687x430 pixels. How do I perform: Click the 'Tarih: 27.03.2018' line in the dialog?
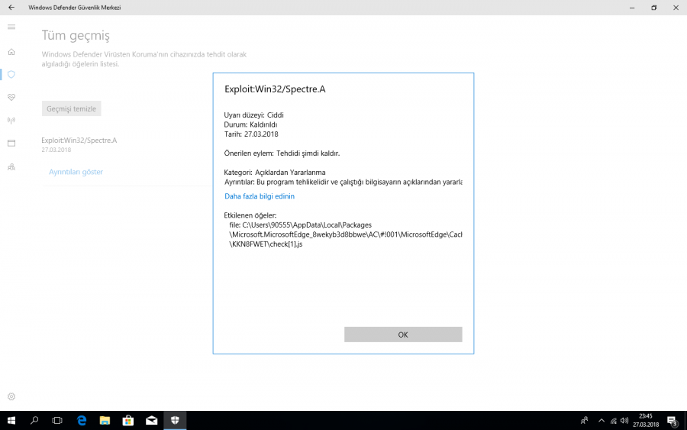(251, 134)
